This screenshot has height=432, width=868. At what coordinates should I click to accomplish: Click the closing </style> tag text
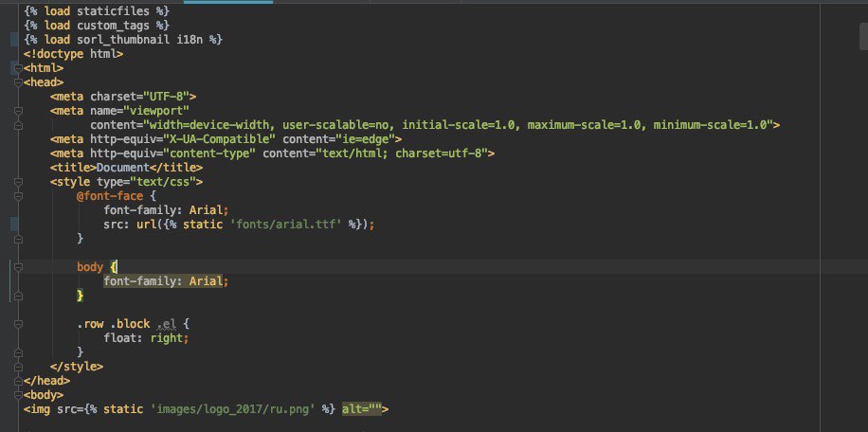[x=77, y=367]
